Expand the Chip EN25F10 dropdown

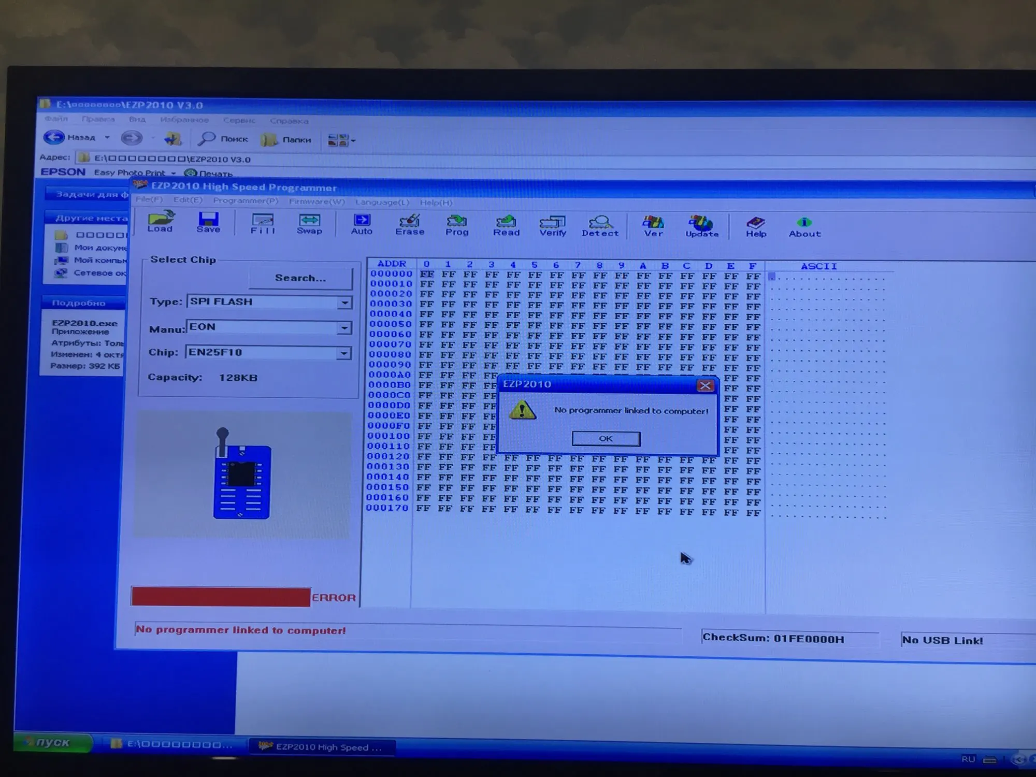(343, 353)
